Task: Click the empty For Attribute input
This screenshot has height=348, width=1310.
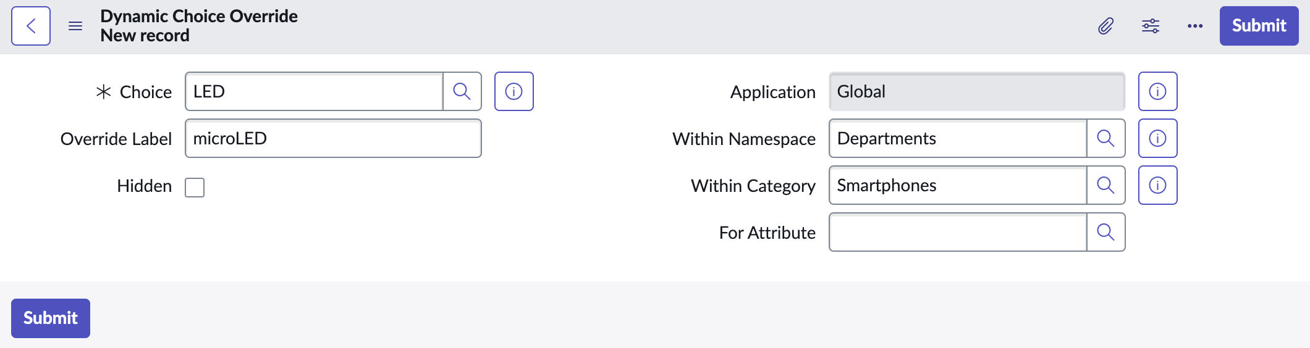Action: [958, 232]
